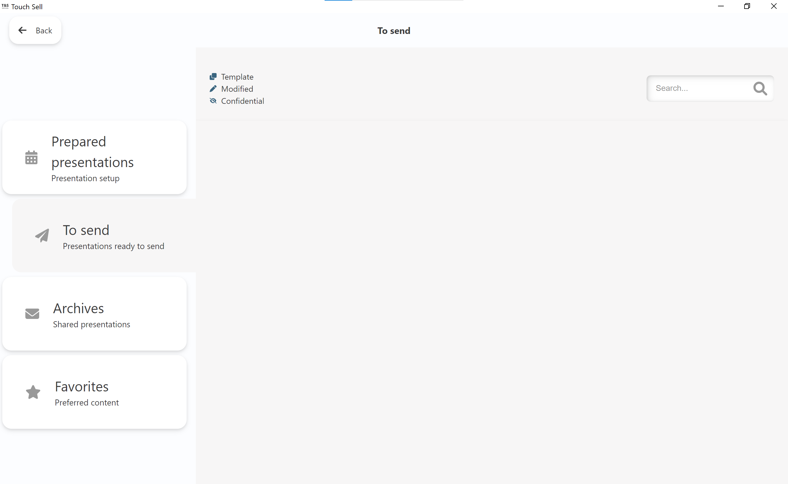This screenshot has height=484, width=788.
Task: Click the Preferred content subtitle
Action: click(87, 403)
